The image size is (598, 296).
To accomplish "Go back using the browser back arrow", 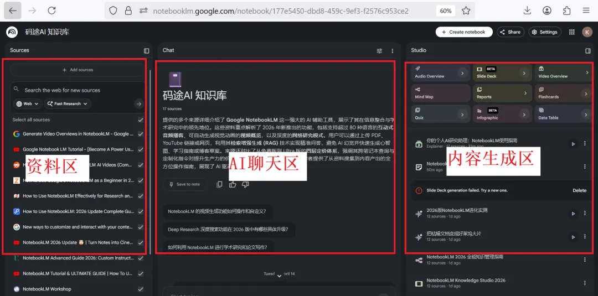I will click(13, 11).
